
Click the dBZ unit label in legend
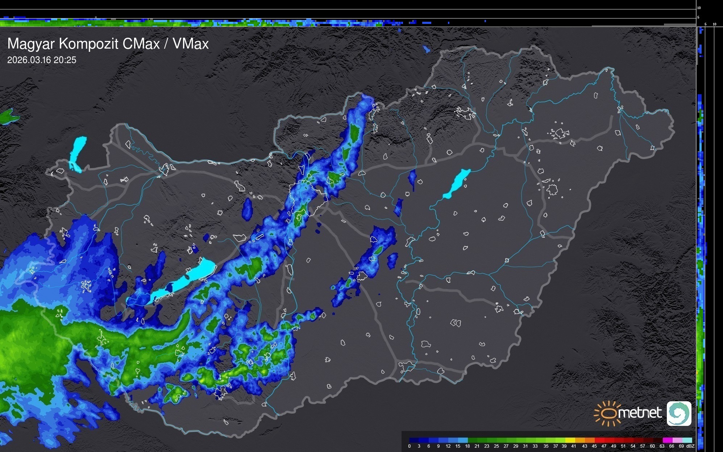[690, 446]
